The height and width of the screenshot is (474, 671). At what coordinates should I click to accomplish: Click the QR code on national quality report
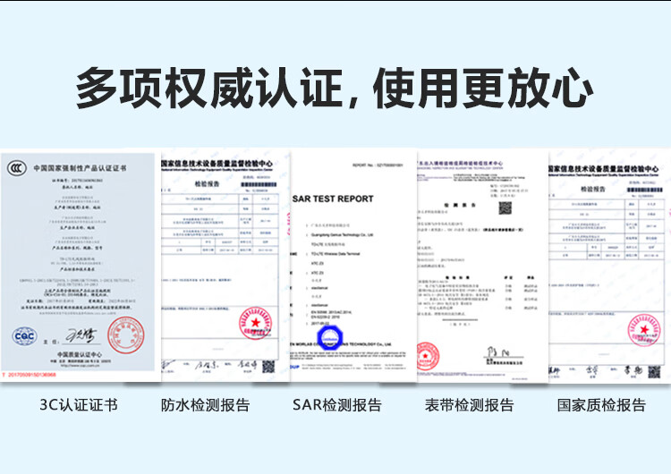(654, 372)
